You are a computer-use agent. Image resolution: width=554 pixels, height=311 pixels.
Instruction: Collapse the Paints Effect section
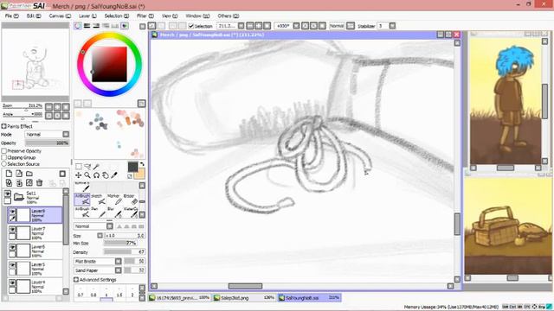click(x=3, y=126)
